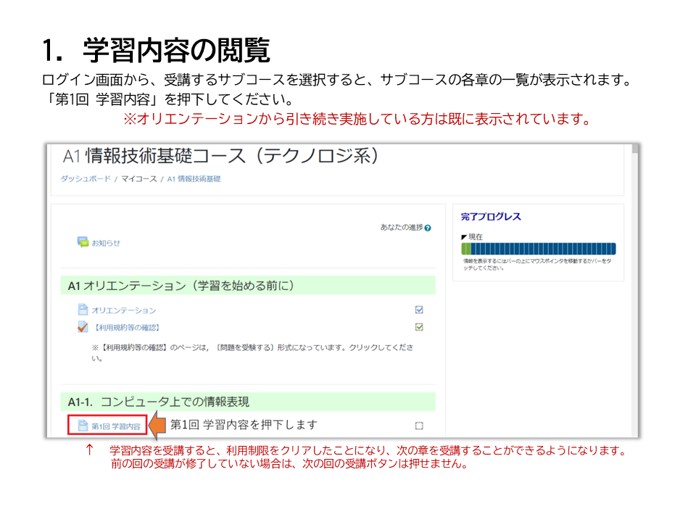
Task: Click the お知らせ forum icon
Action: (83, 242)
